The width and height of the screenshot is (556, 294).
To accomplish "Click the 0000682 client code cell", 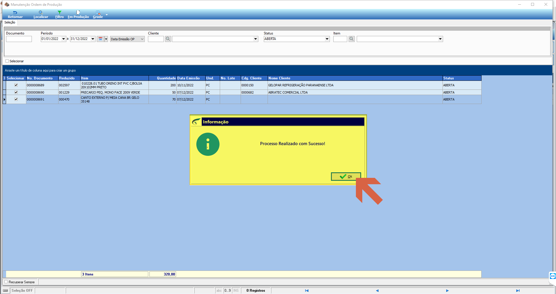I will (x=254, y=92).
